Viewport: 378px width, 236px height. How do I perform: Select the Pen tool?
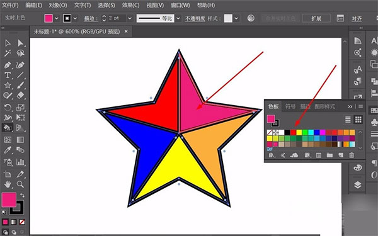8,65
